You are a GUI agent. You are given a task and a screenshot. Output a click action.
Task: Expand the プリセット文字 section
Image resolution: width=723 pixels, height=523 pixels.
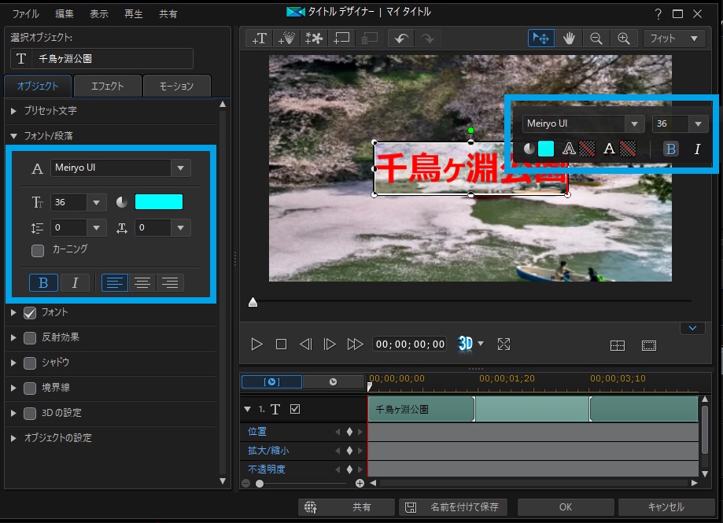tap(50, 111)
